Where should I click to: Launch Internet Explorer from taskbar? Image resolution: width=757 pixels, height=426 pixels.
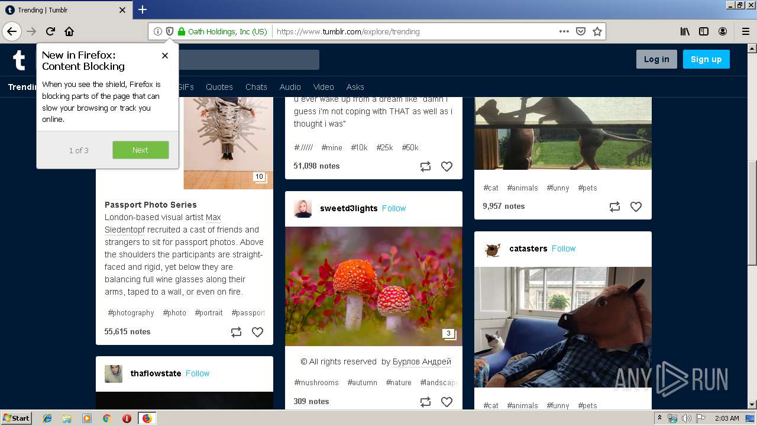(x=47, y=418)
